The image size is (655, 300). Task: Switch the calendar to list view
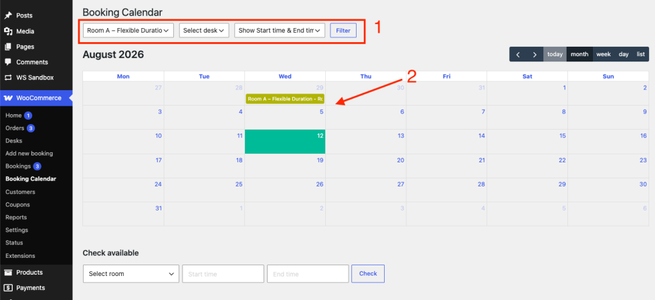[641, 54]
